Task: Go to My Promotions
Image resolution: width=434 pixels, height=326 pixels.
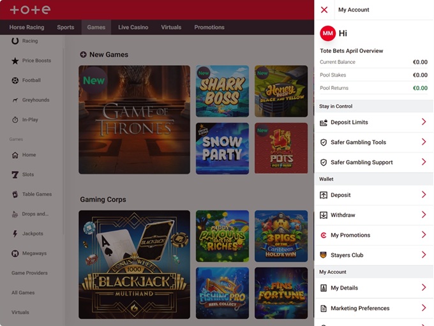Action: point(350,235)
